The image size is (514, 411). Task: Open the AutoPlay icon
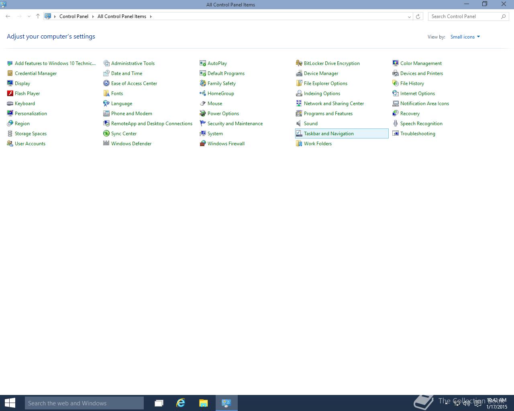pos(203,63)
